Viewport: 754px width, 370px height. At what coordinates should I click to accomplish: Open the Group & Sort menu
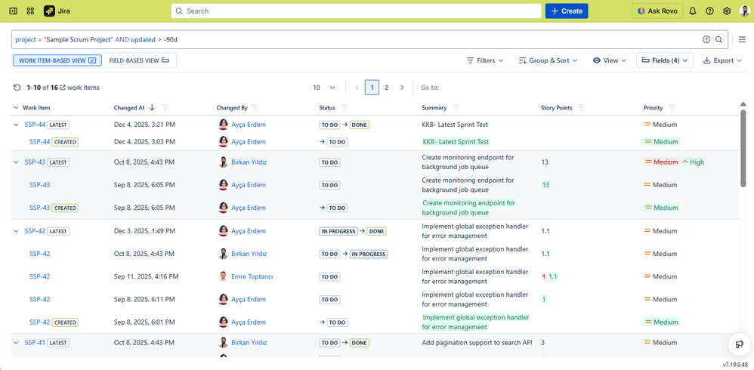point(548,60)
